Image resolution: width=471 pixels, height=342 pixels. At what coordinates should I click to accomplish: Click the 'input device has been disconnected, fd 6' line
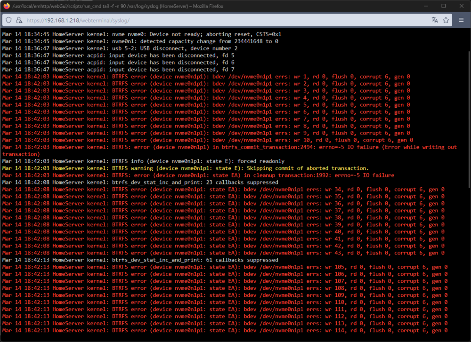tap(118, 63)
